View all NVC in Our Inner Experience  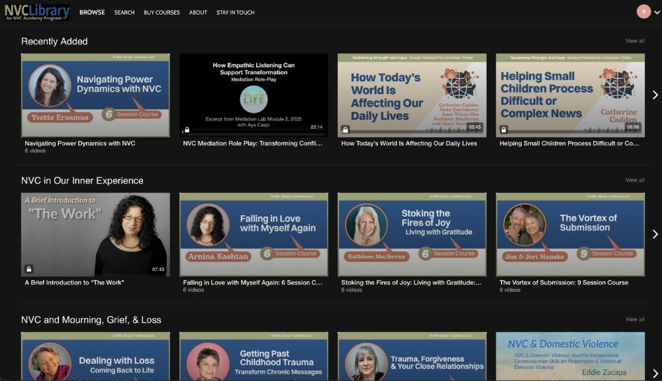(x=635, y=180)
